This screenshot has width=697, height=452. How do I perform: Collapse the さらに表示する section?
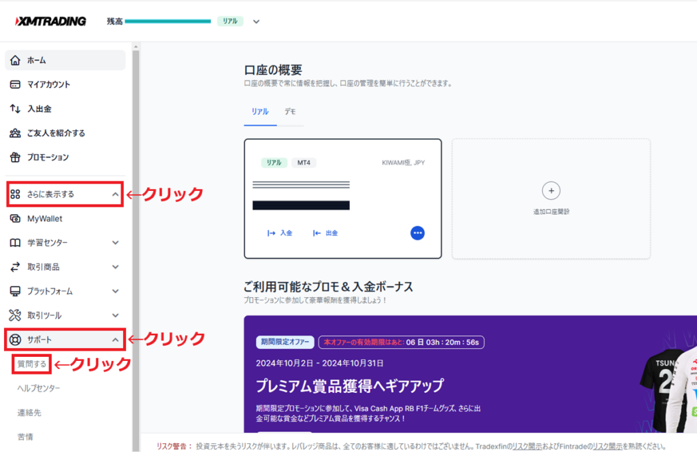pos(65,194)
